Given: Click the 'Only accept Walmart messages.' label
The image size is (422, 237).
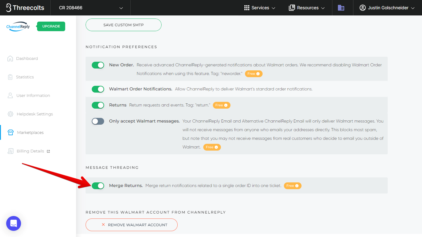Looking at the screenshot, I should point(144,121).
